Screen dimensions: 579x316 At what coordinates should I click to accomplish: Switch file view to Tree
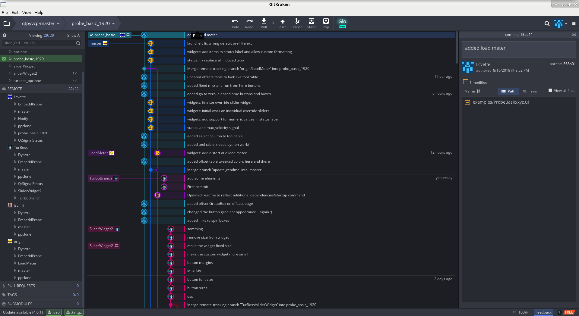tap(530, 91)
